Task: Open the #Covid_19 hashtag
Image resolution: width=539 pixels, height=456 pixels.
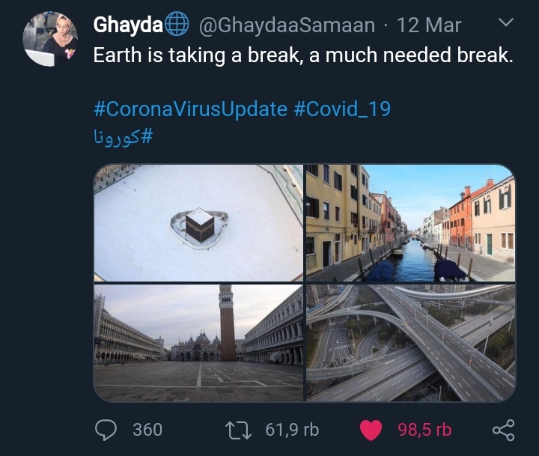Action: [342, 109]
